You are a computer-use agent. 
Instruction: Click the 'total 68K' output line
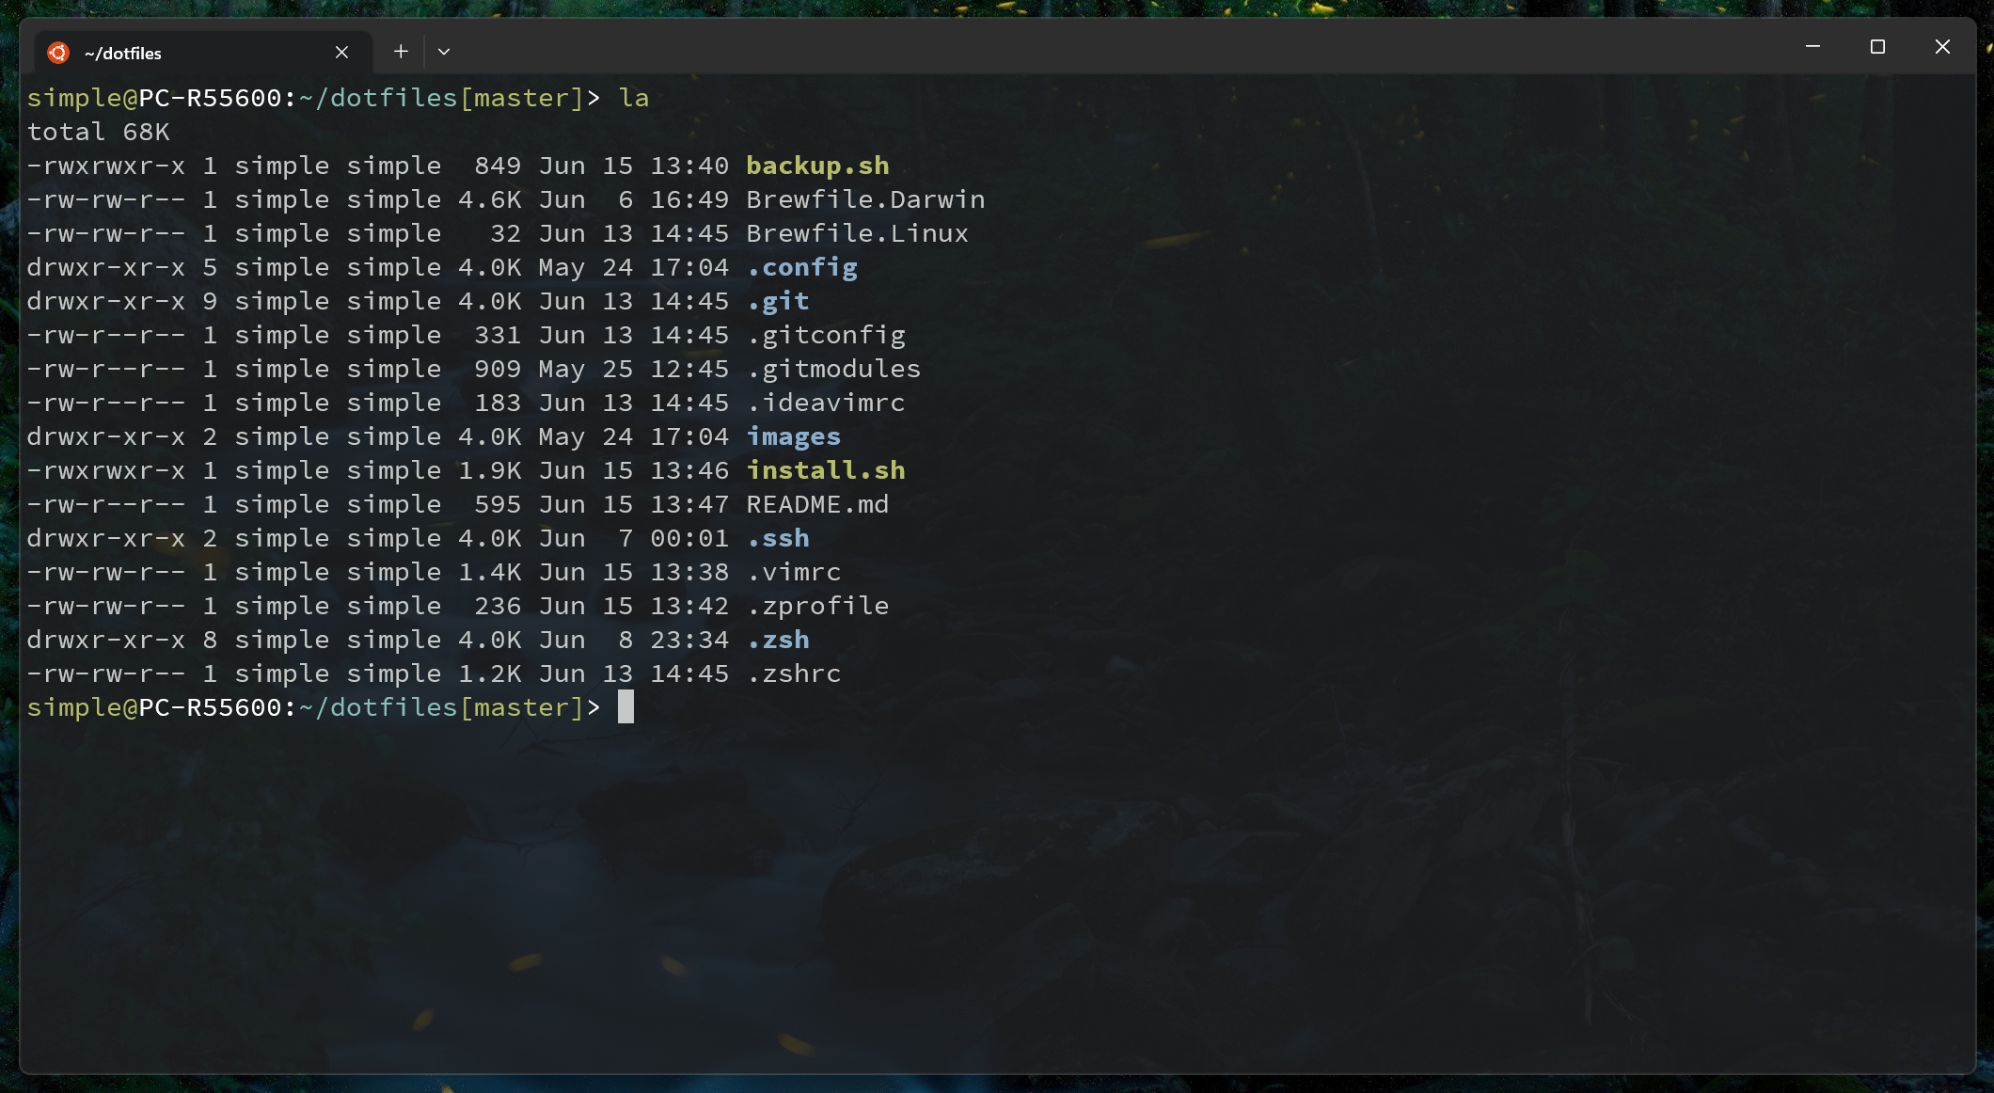tap(98, 132)
